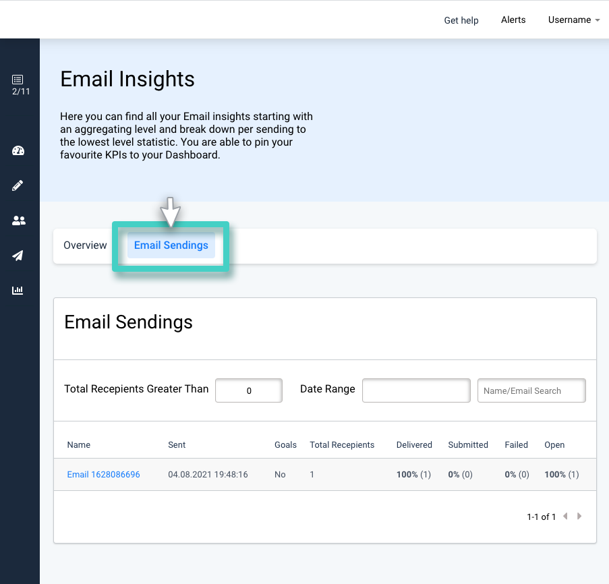
Task: Click the Total Recepients column header
Action: tap(342, 445)
